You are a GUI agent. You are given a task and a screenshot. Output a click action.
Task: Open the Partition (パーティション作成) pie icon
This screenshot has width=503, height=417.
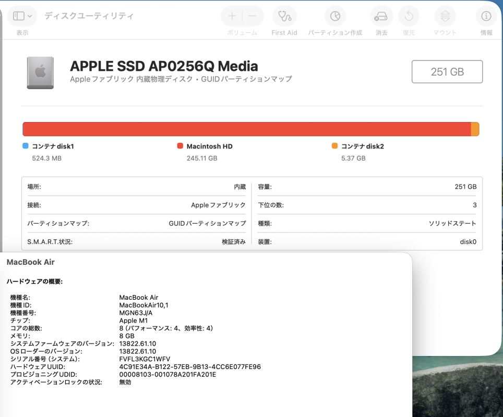click(x=335, y=16)
